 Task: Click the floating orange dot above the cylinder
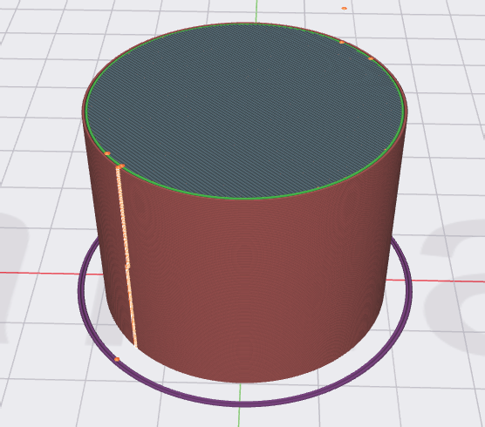tap(344, 9)
